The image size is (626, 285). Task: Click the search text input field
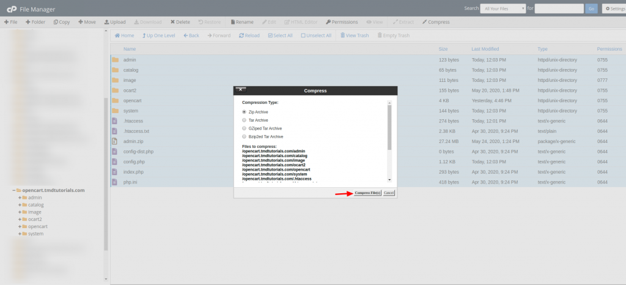coord(558,9)
